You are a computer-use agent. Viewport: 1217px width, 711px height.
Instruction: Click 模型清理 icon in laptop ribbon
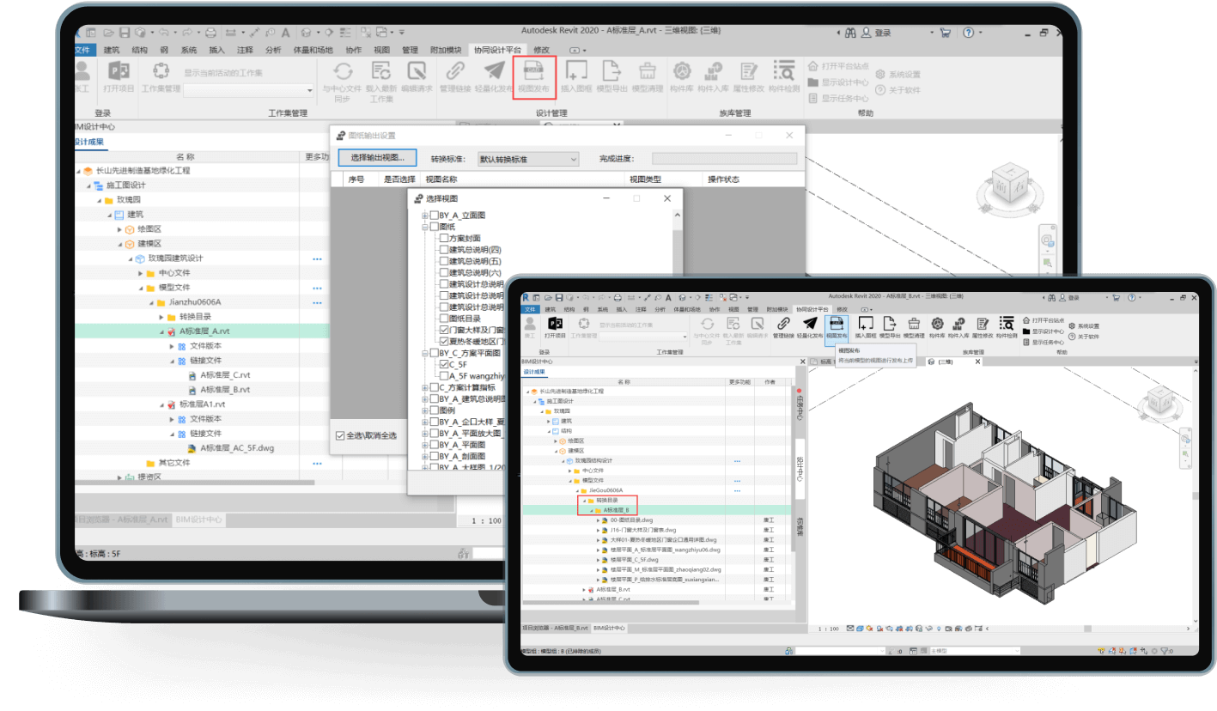[648, 71]
